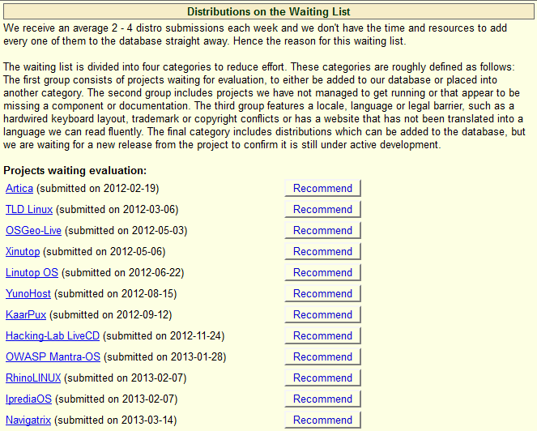This screenshot has width=537, height=431.
Task: Open the Hacking-Lab LiveCD link
Action: [x=53, y=335]
